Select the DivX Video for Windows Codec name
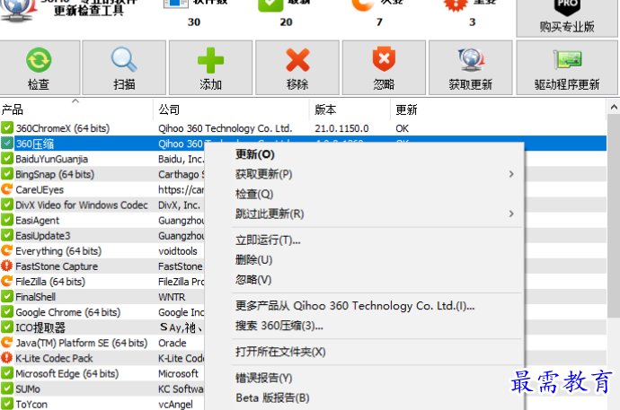 (x=82, y=205)
